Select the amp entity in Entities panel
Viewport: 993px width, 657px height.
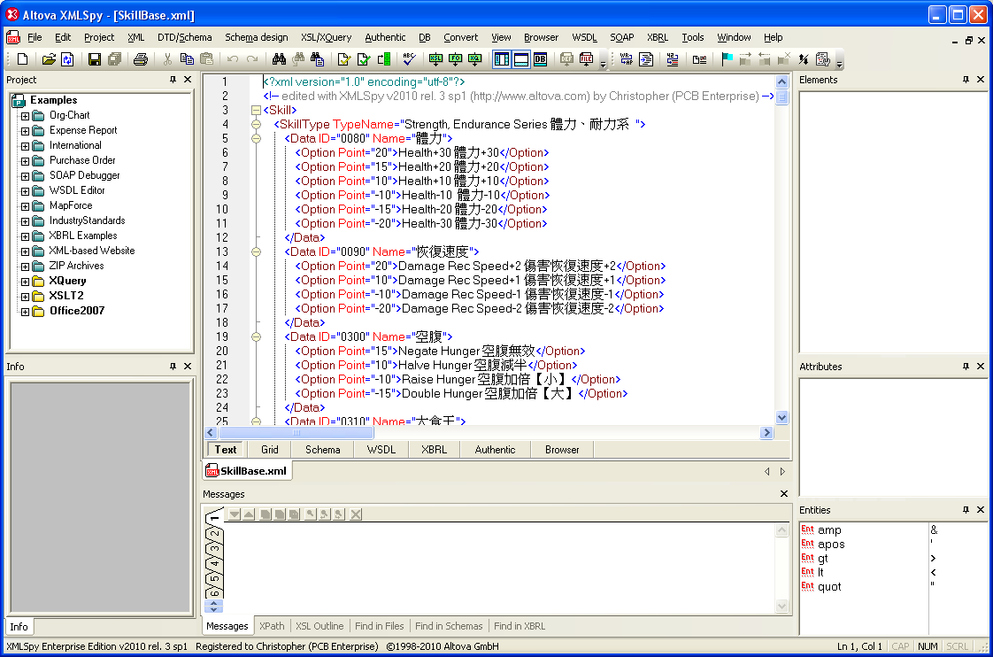[829, 530]
